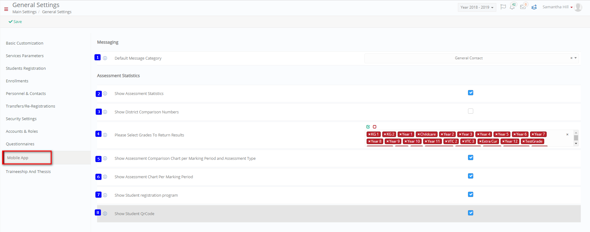590x232 pixels.
Task: Click red deselect-all grades icon
Action: tap(375, 127)
